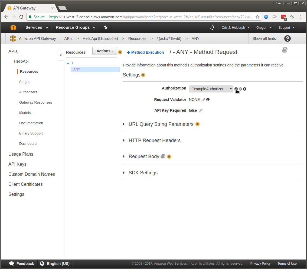
Task: Click hint dot beside Actions button
Action: [120, 52]
